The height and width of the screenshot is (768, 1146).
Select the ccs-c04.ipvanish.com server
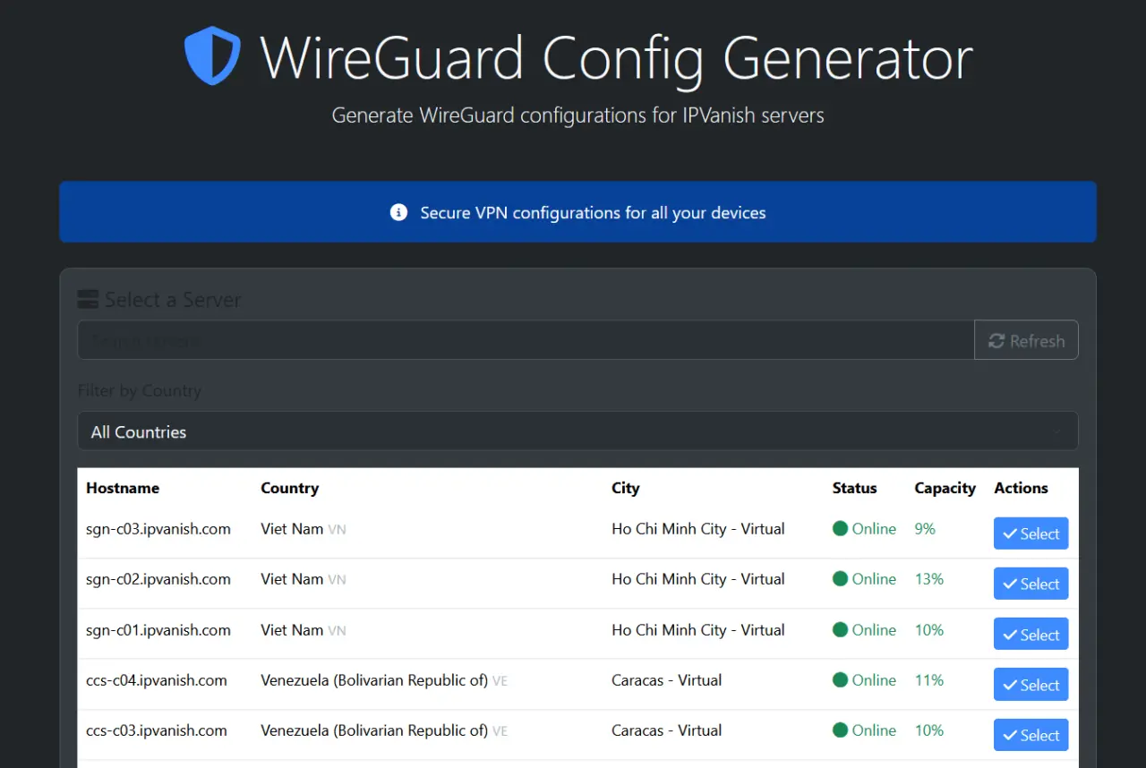click(x=1031, y=685)
